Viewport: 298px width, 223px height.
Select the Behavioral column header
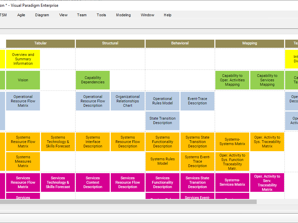(180, 43)
